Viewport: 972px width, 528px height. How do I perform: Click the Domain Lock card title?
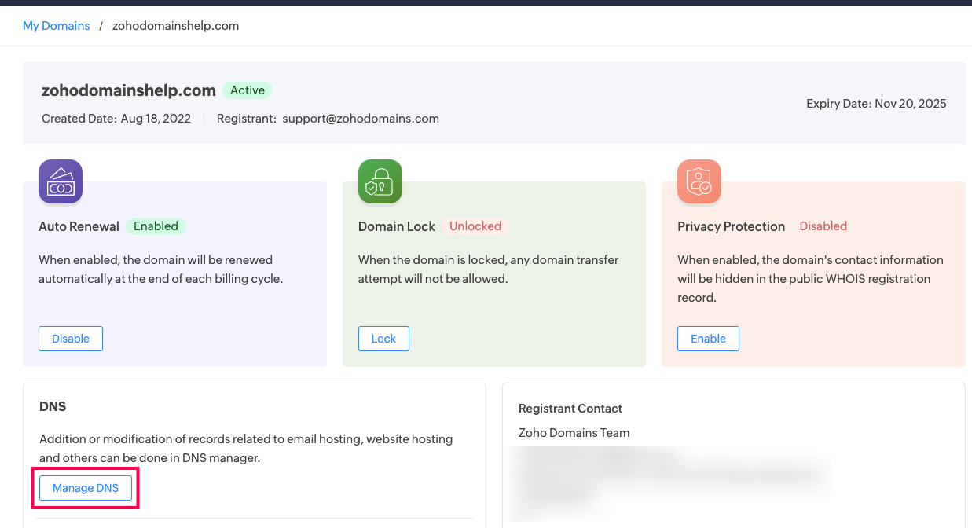tap(397, 226)
